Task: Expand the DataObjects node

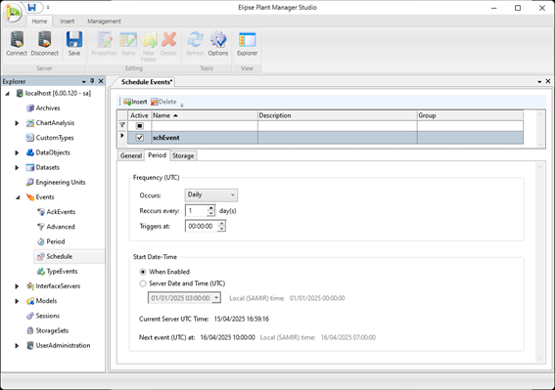Action: coord(17,152)
